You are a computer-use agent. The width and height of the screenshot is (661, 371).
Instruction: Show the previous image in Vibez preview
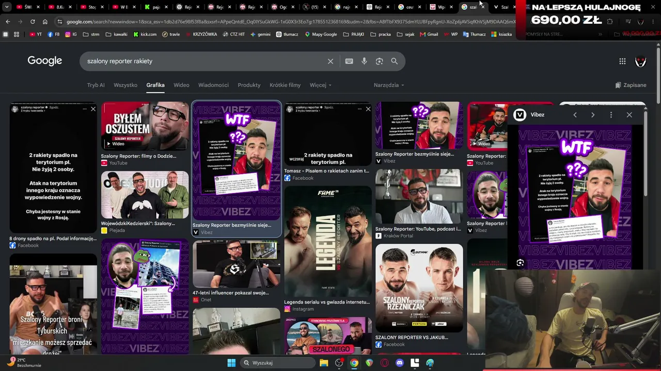click(x=575, y=115)
